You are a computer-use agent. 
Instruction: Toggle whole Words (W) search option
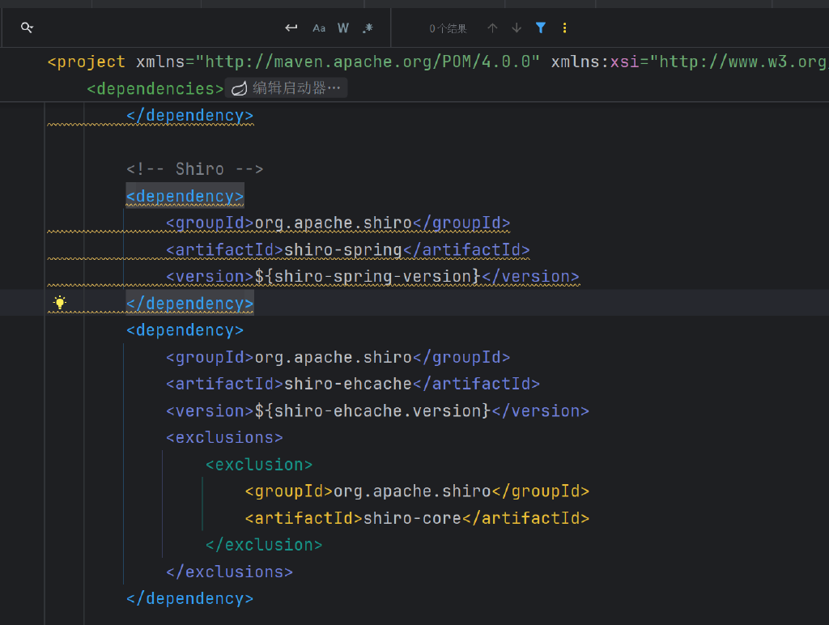click(343, 28)
